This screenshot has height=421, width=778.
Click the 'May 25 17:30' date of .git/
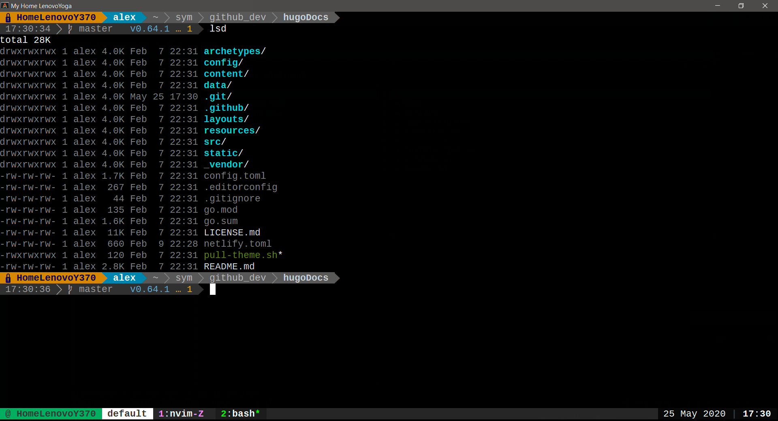coord(164,97)
